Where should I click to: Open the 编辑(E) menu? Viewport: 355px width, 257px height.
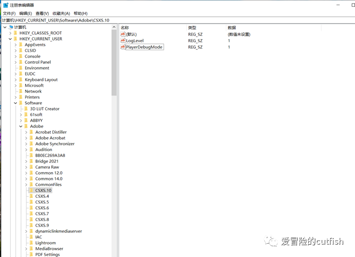tap(26, 13)
